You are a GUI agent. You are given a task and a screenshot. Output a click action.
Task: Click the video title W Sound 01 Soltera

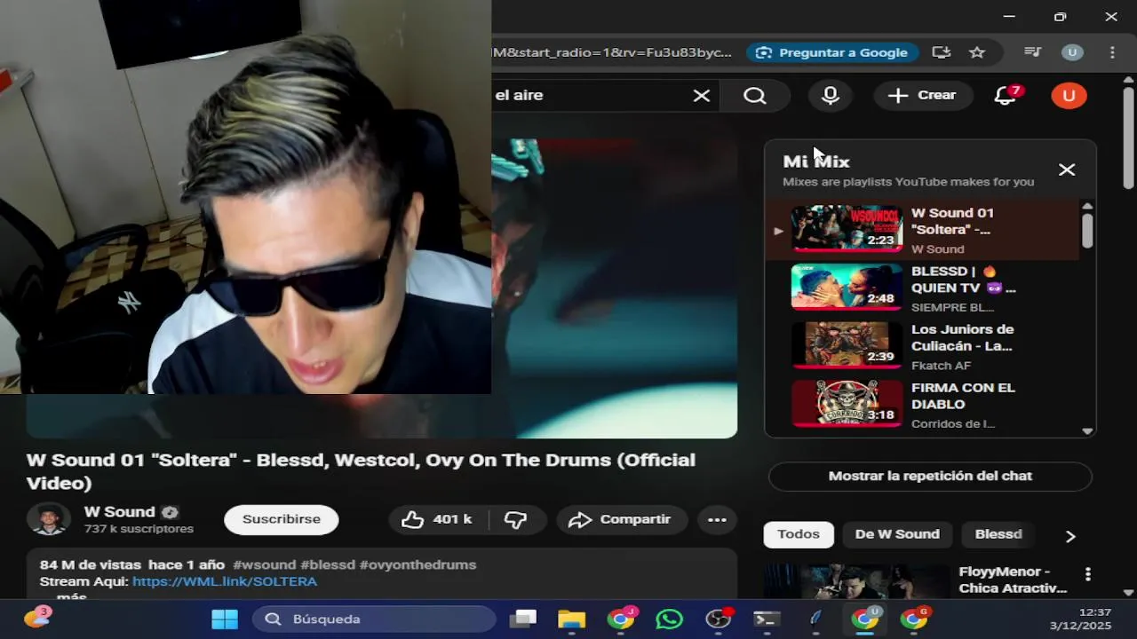[x=361, y=471]
